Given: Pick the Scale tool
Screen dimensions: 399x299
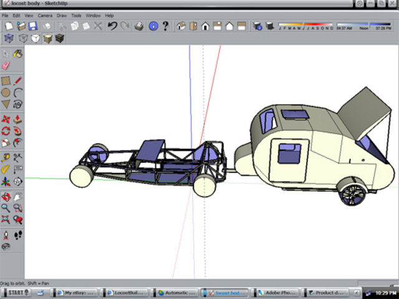Looking at the screenshot, I should point(6,143).
